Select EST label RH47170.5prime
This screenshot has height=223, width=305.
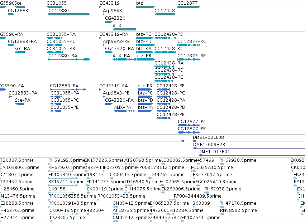coord(238,203)
